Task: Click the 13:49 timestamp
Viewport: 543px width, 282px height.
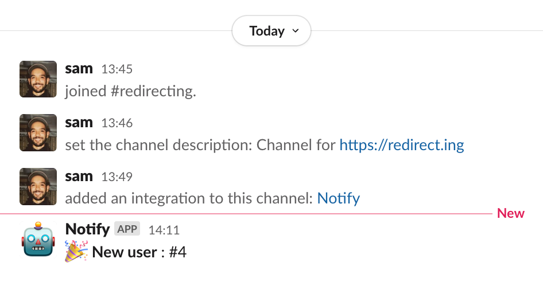Action: 117,177
